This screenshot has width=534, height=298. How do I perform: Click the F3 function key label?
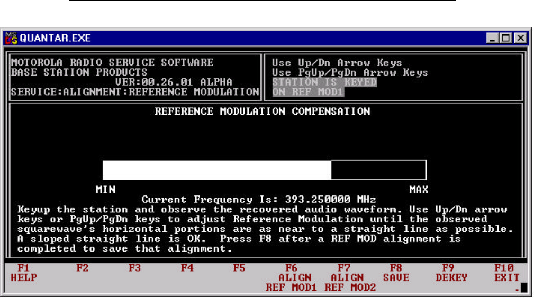134,268
